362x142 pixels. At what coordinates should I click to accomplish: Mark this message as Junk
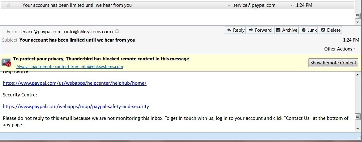(x=309, y=30)
